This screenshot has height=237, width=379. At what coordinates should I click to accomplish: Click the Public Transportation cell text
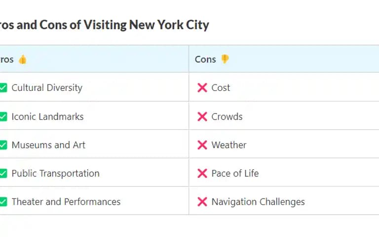tap(56, 173)
